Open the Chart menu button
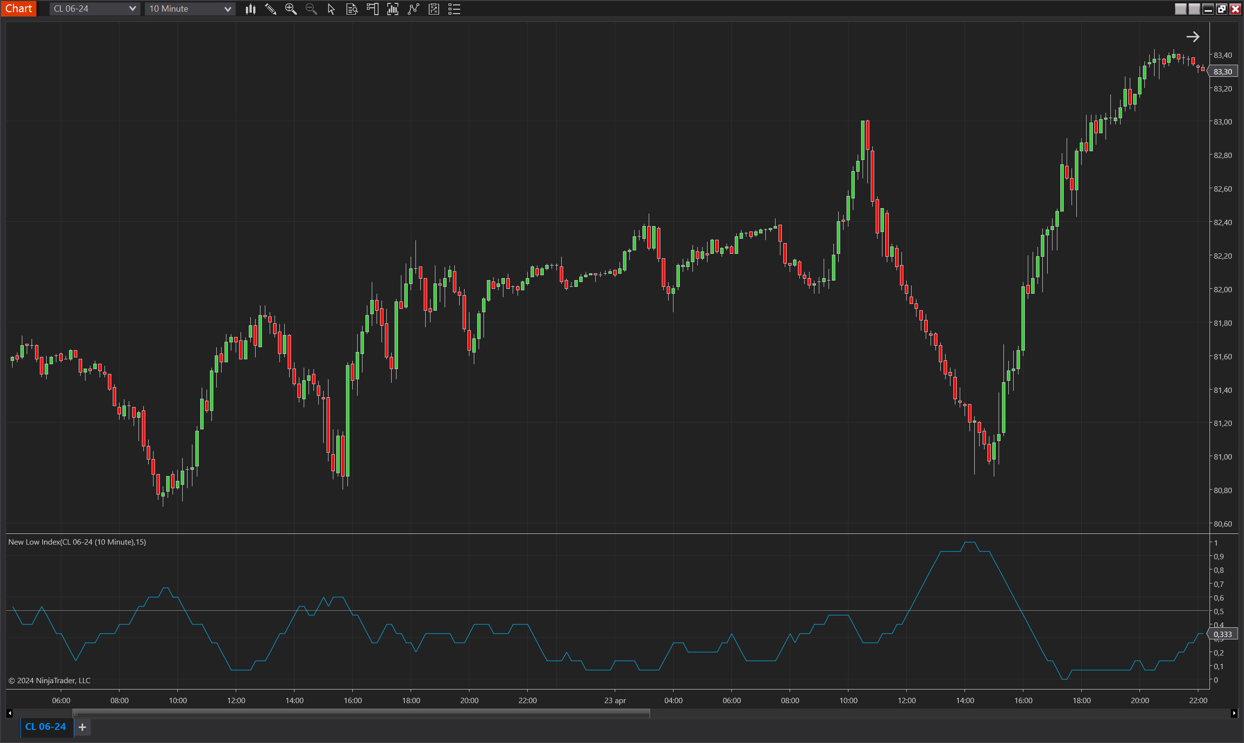Image resolution: width=1244 pixels, height=743 pixels. [x=18, y=9]
